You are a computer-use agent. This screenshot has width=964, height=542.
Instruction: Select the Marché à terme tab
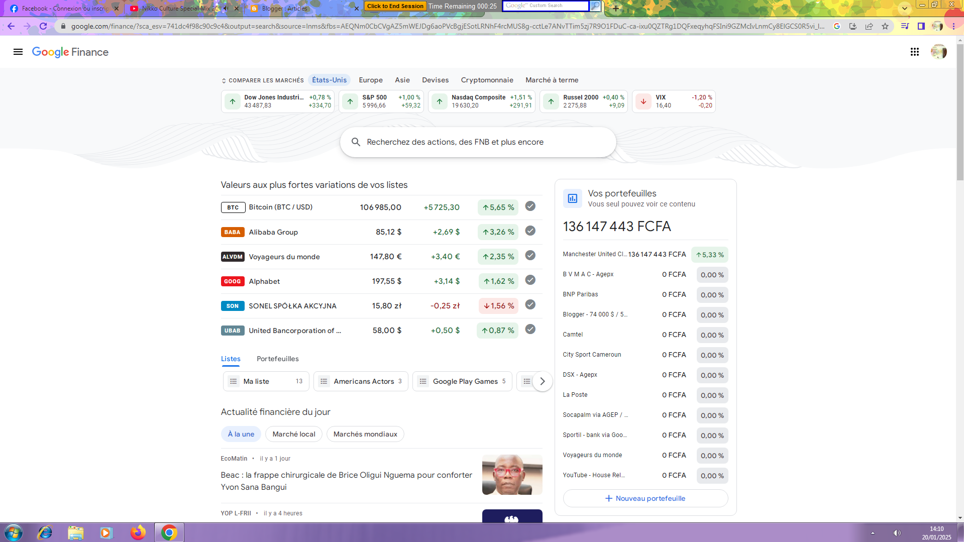(x=552, y=80)
